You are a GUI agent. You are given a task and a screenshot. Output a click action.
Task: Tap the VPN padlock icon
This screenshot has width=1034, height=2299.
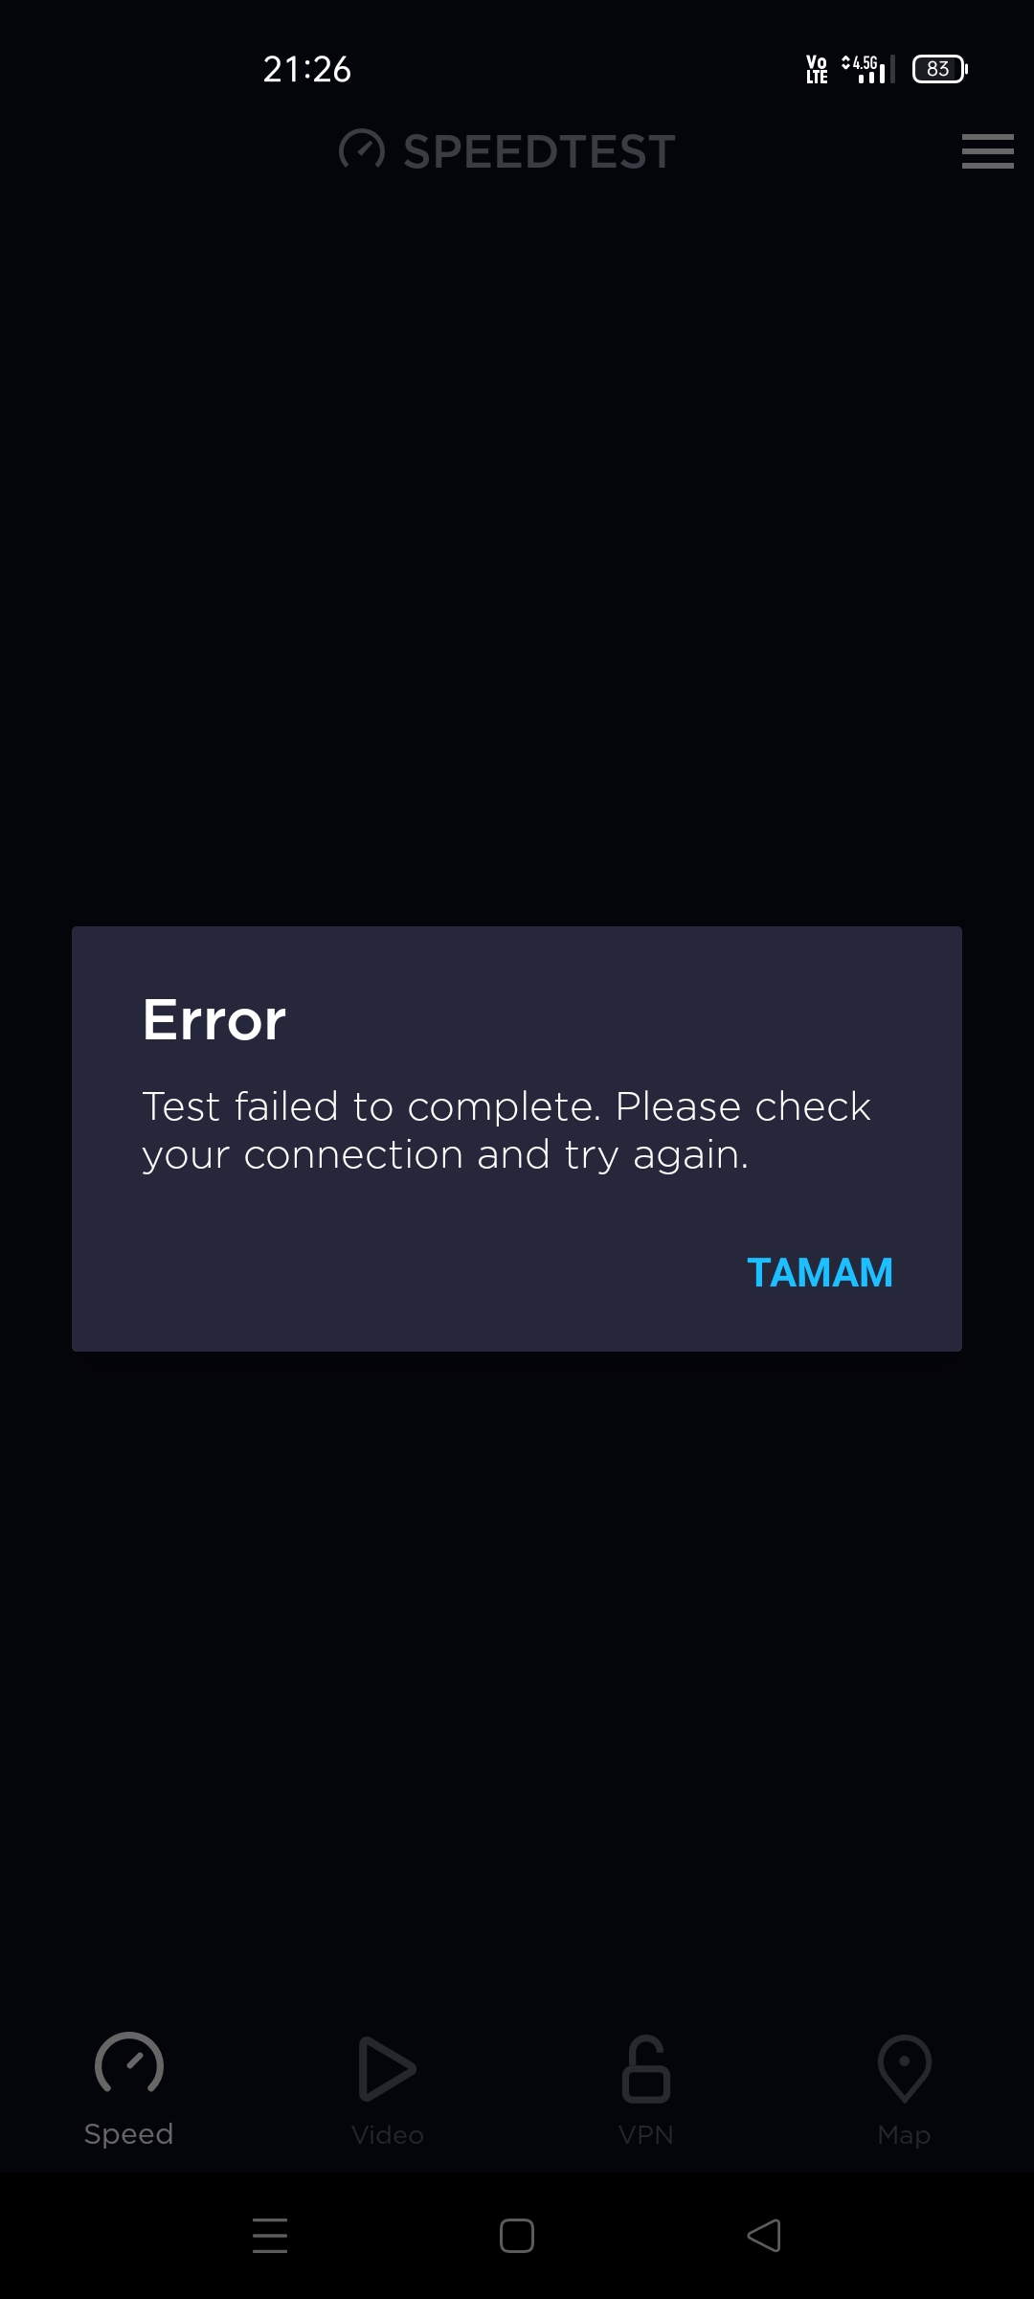(646, 2069)
